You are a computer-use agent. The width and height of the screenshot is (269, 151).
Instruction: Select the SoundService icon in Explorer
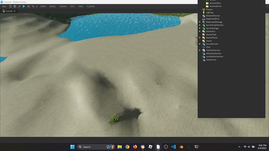coord(204,44)
